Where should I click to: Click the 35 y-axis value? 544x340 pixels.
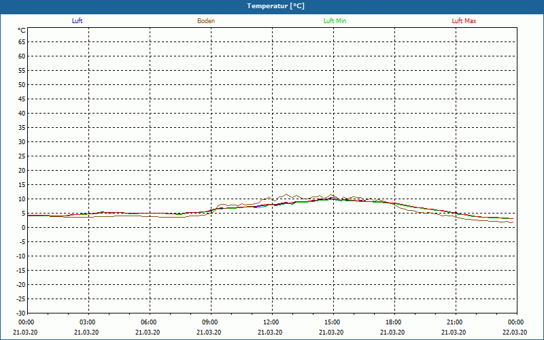click(22, 128)
